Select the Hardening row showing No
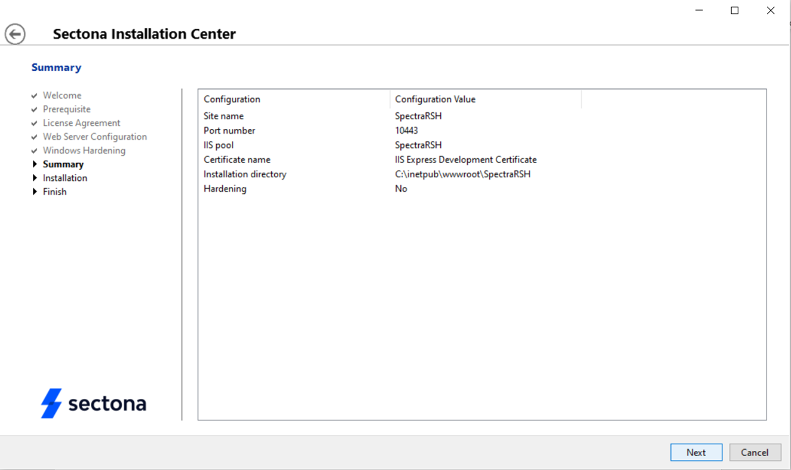Image resolution: width=791 pixels, height=470 pixels. 225,189
